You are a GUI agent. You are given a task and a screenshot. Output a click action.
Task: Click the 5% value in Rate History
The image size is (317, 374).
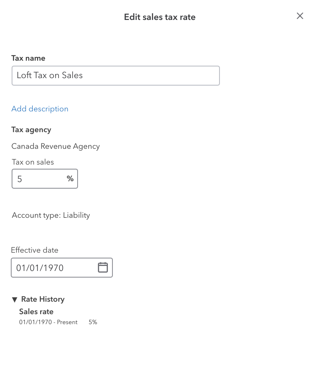click(x=93, y=322)
